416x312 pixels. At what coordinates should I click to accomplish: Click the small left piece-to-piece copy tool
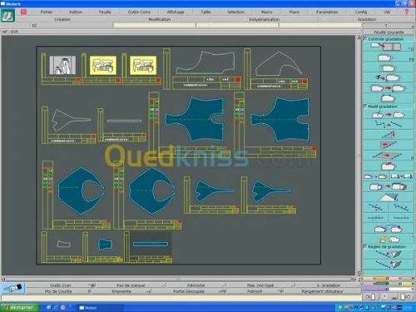[375, 176]
